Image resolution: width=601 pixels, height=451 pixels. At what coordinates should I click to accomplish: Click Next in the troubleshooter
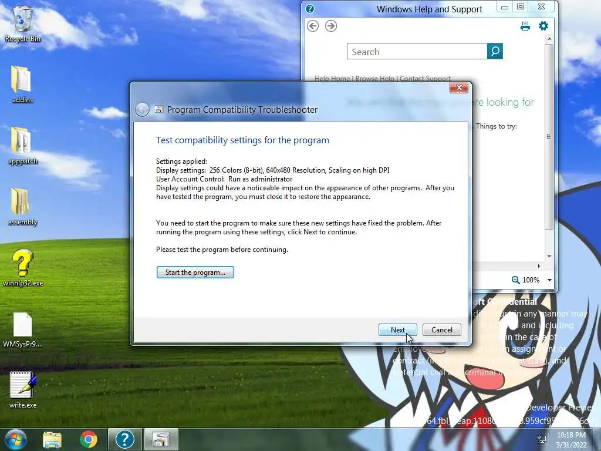point(398,330)
